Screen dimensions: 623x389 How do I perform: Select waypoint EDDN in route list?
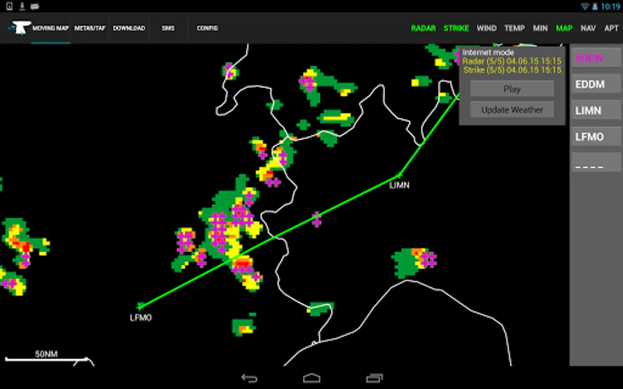[x=596, y=58]
